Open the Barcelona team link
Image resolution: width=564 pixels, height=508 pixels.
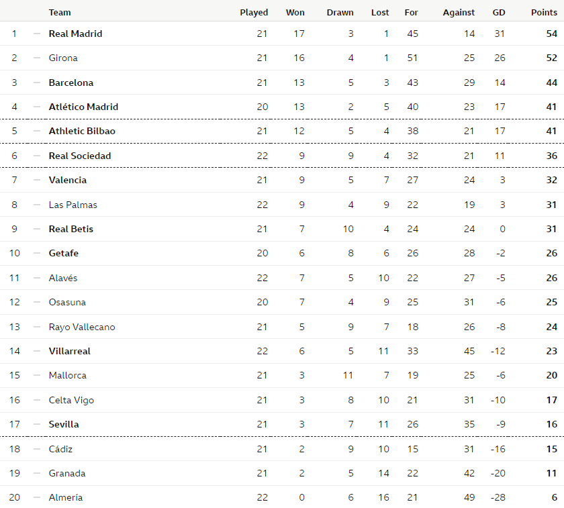point(71,83)
